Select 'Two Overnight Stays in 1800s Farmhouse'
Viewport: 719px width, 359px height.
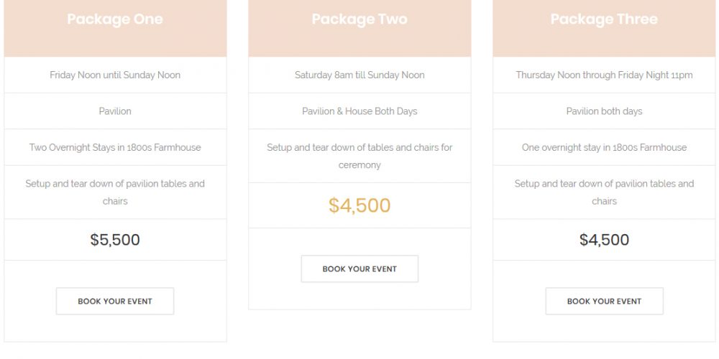click(x=115, y=147)
